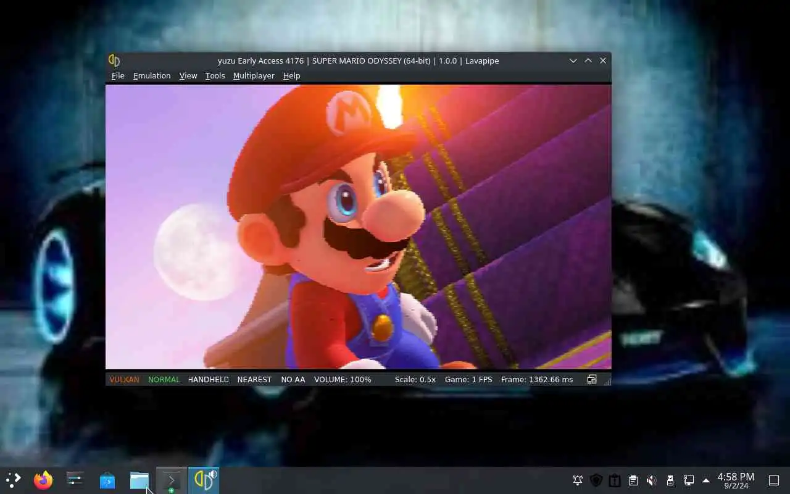Open System Settings from the taskbar

[x=75, y=480]
